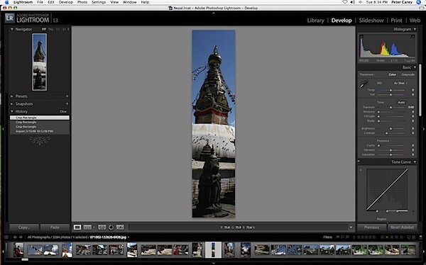Click the Exposure slider handle
This screenshot has height=265, width=426.
390,108
